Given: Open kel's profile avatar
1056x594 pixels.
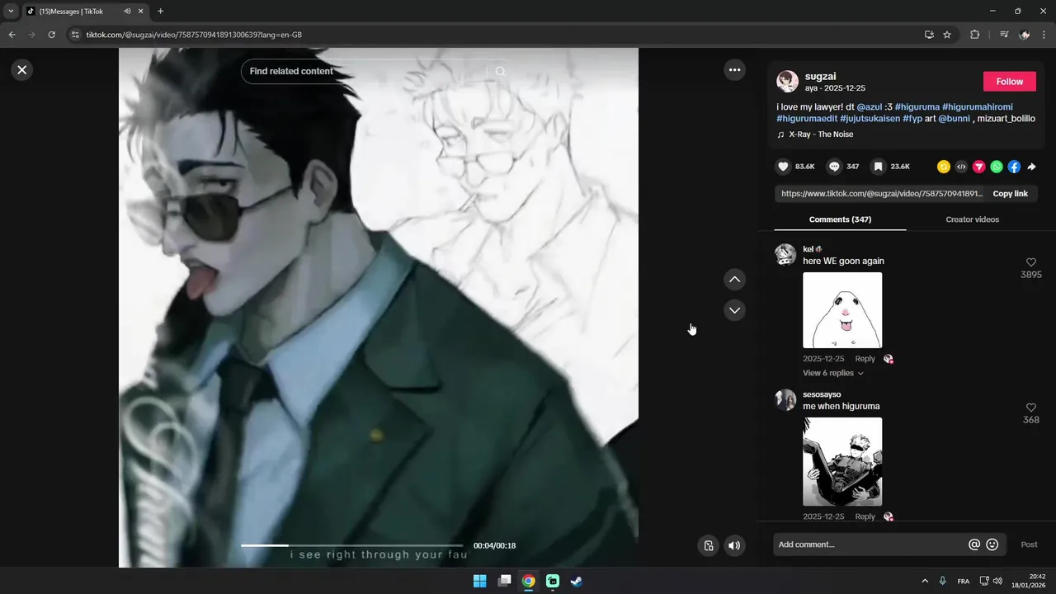Looking at the screenshot, I should [x=785, y=254].
